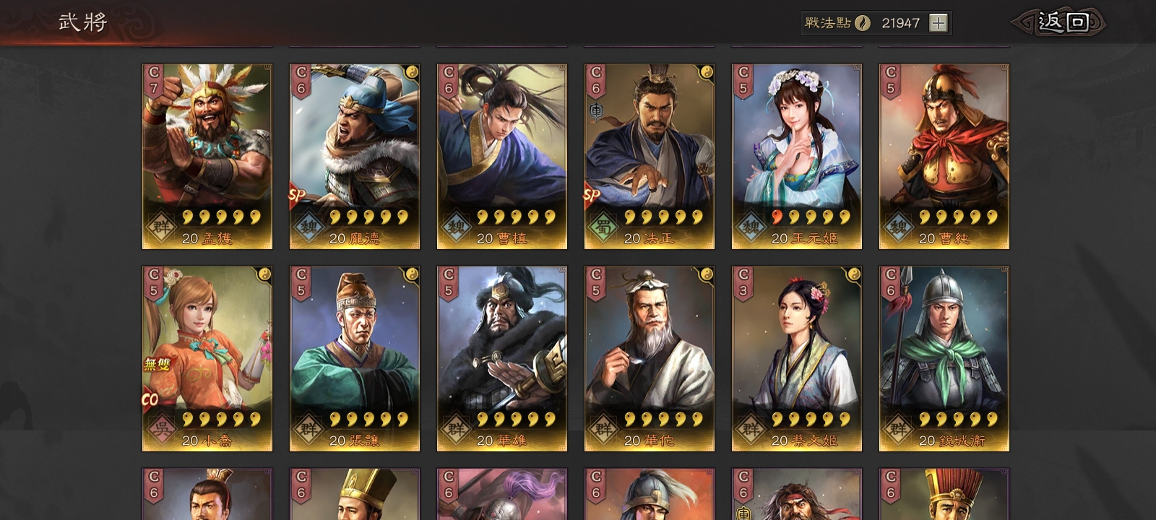Select the 曹純 general card
Viewport: 1156px width, 520px height.
tap(944, 157)
